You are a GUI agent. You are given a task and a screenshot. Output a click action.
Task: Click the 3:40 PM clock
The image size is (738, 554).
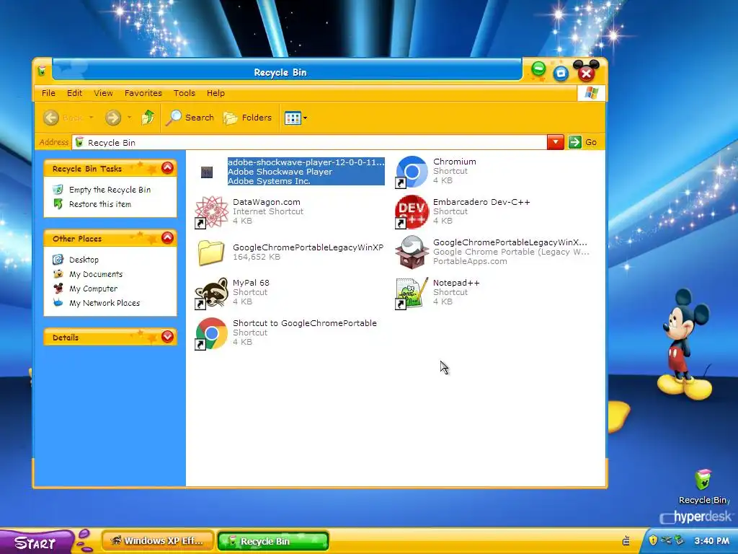pyautogui.click(x=711, y=541)
